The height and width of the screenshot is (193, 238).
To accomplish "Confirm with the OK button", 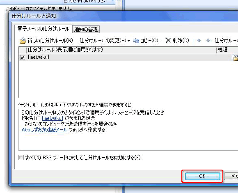I will 202,176.
